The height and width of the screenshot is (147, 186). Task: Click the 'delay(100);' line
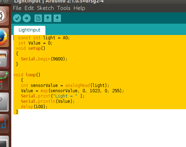point(34,107)
